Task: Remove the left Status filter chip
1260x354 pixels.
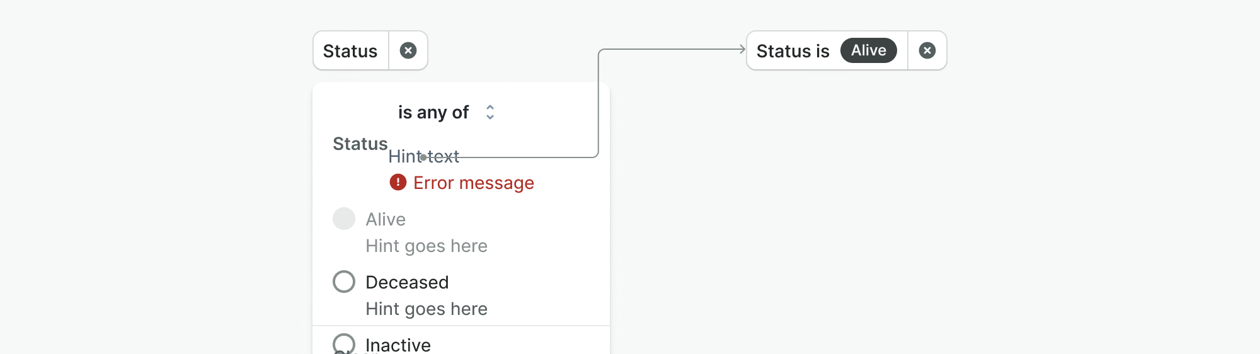Action: [x=408, y=50]
